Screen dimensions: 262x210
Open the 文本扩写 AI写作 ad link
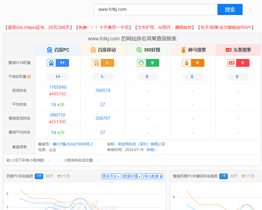pyautogui.click(x=165, y=27)
